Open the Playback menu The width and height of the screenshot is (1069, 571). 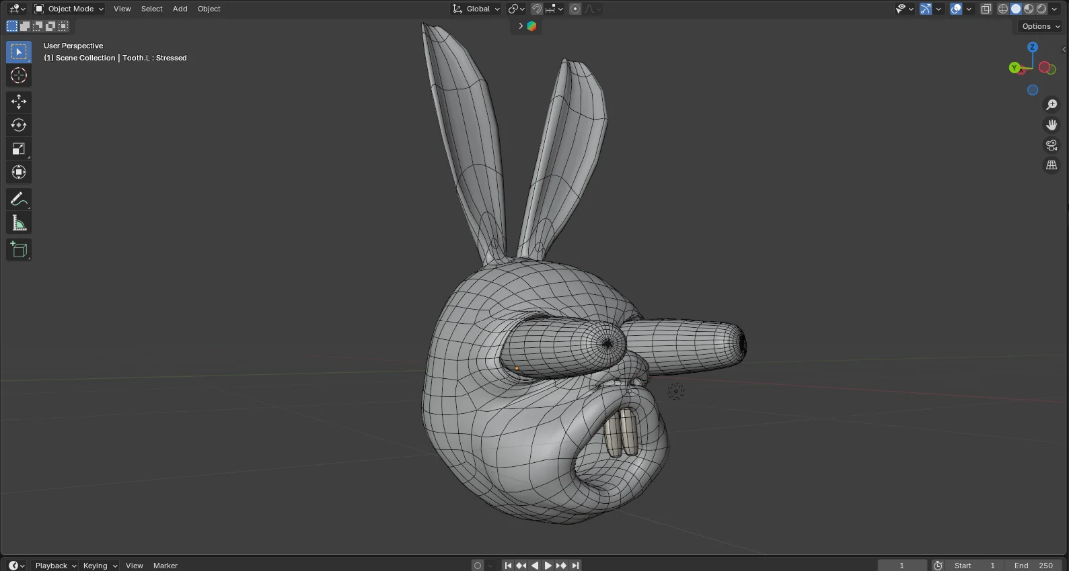pyautogui.click(x=55, y=566)
